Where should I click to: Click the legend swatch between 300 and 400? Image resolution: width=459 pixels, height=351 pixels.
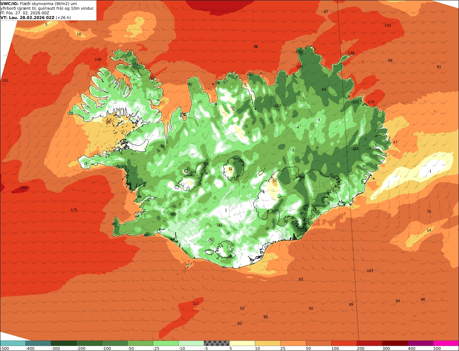(395, 343)
